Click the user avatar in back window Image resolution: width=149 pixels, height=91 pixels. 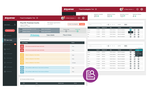point(121,9)
